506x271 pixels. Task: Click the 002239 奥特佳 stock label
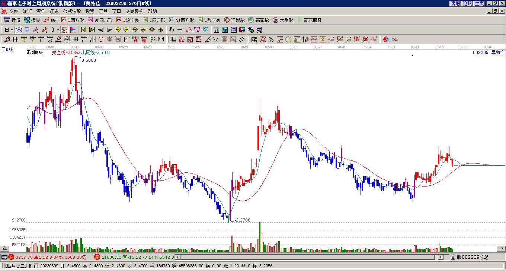pyautogui.click(x=489, y=52)
